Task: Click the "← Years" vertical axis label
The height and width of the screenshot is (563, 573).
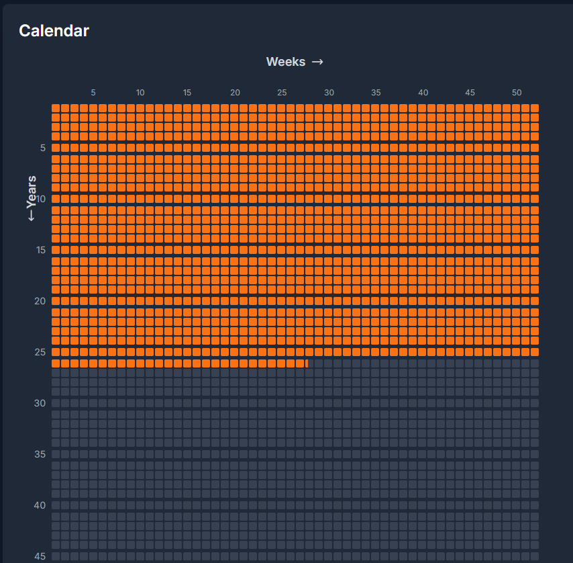Action: click(32, 198)
